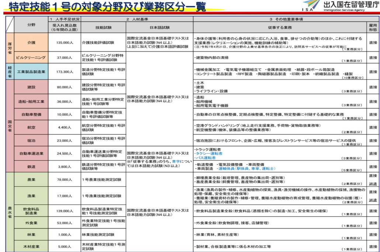Screen dimensions: 380x252
Task: Click the 135,000人 value
Action: [x=65, y=42]
